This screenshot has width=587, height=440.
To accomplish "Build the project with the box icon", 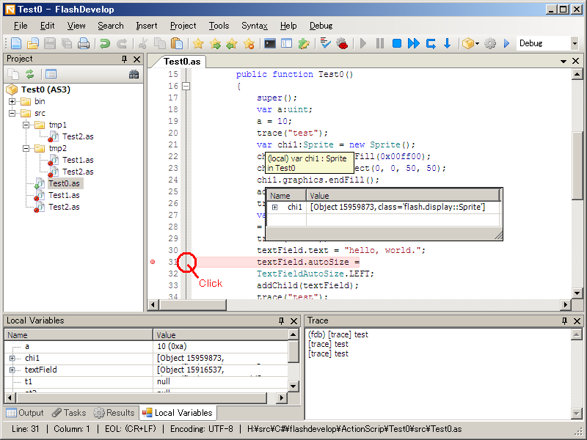I will pos(467,43).
